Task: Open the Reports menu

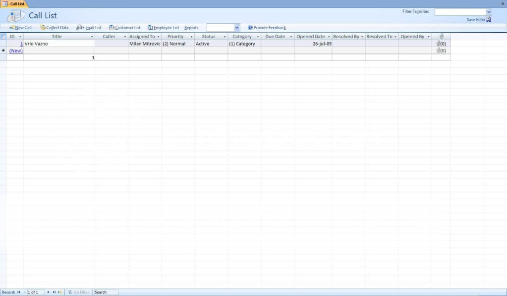Action: coord(191,28)
